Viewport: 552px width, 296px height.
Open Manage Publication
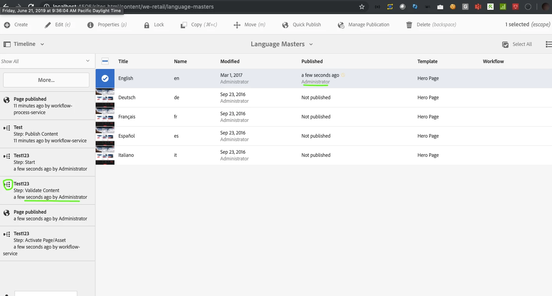coord(363,25)
